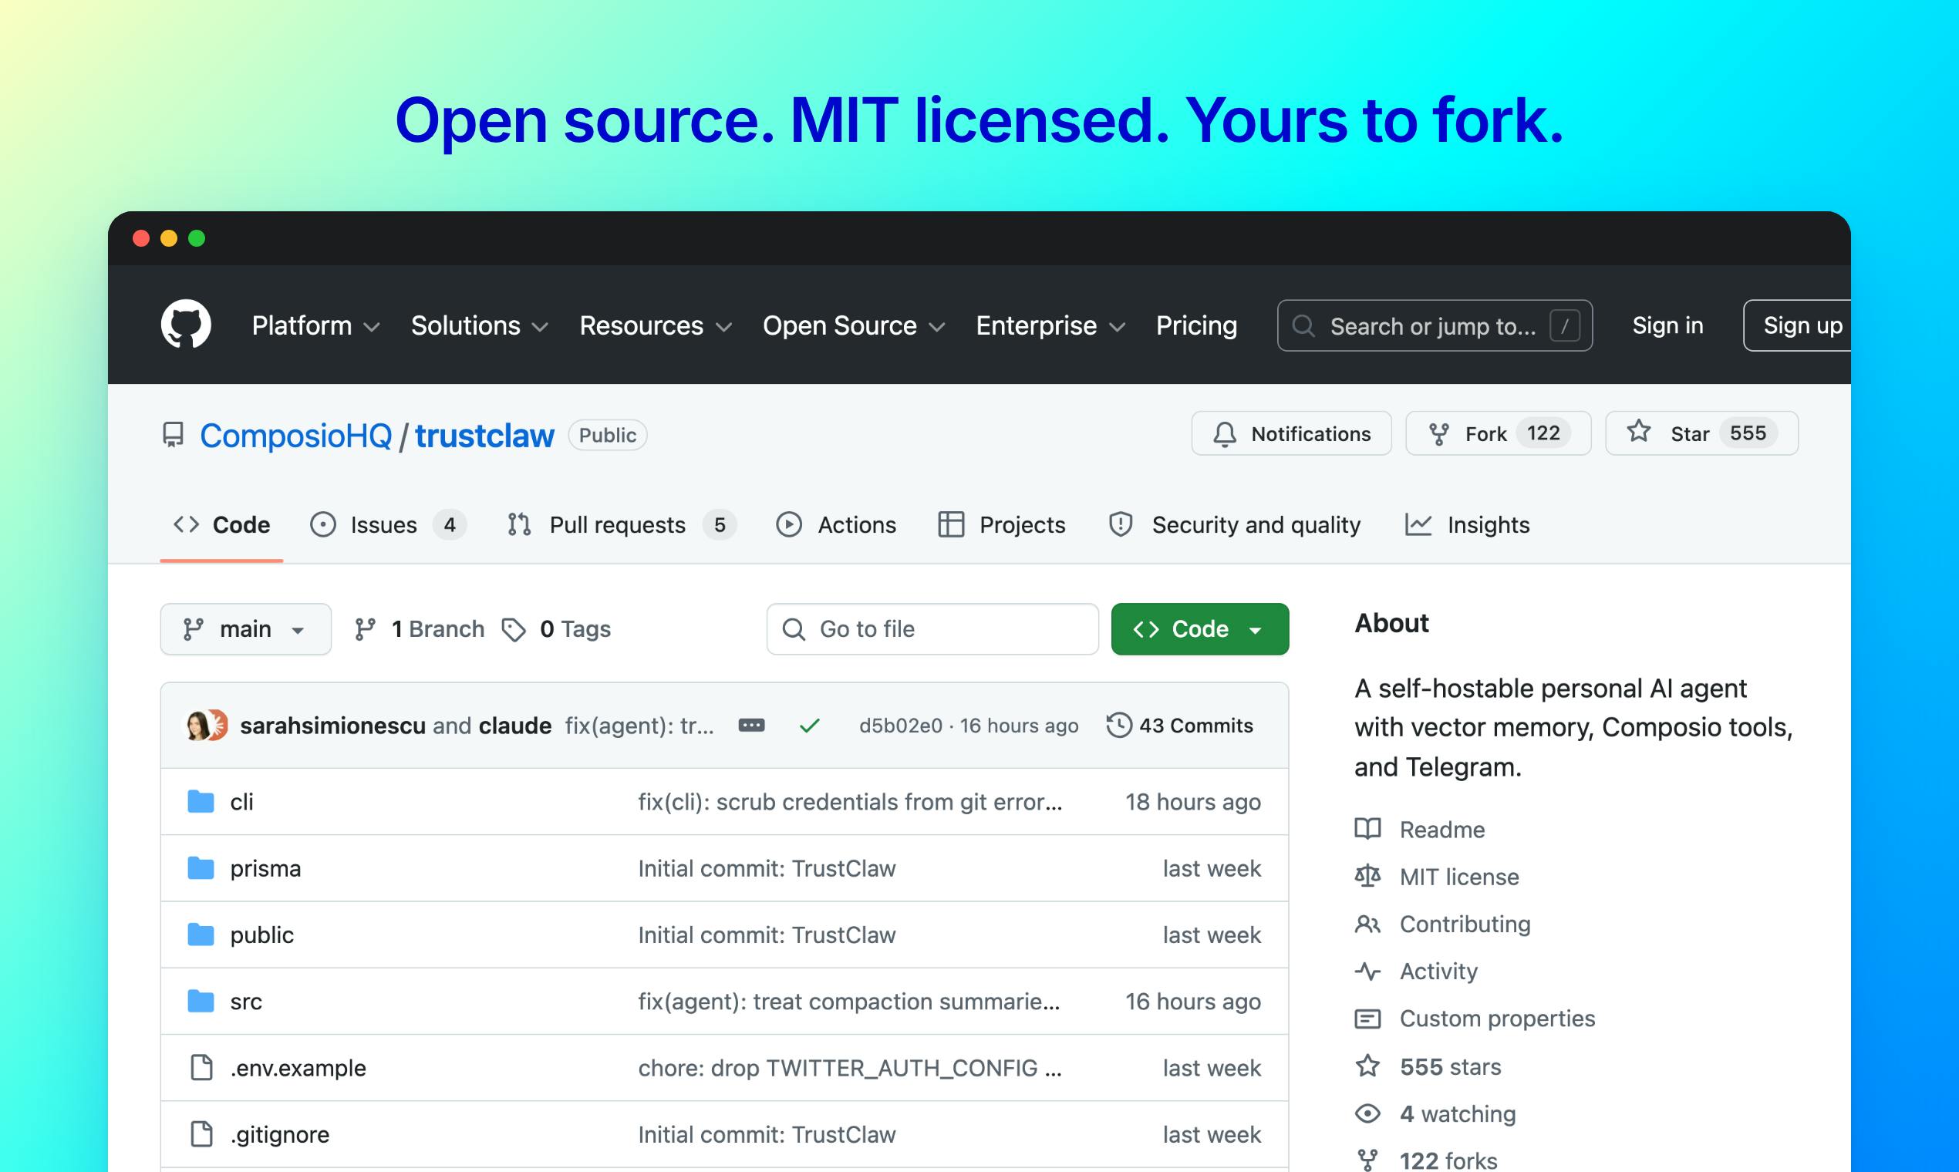
Task: Open the Security and quality tab
Action: [1235, 525]
